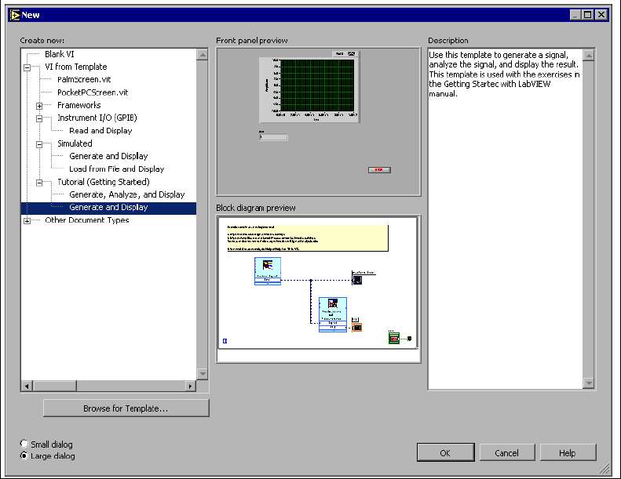The width and height of the screenshot is (621, 479).
Task: Click the Description scroll-down arrow
Action: [x=589, y=383]
